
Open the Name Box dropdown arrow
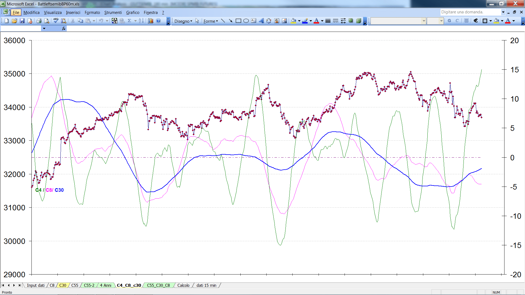44,28
